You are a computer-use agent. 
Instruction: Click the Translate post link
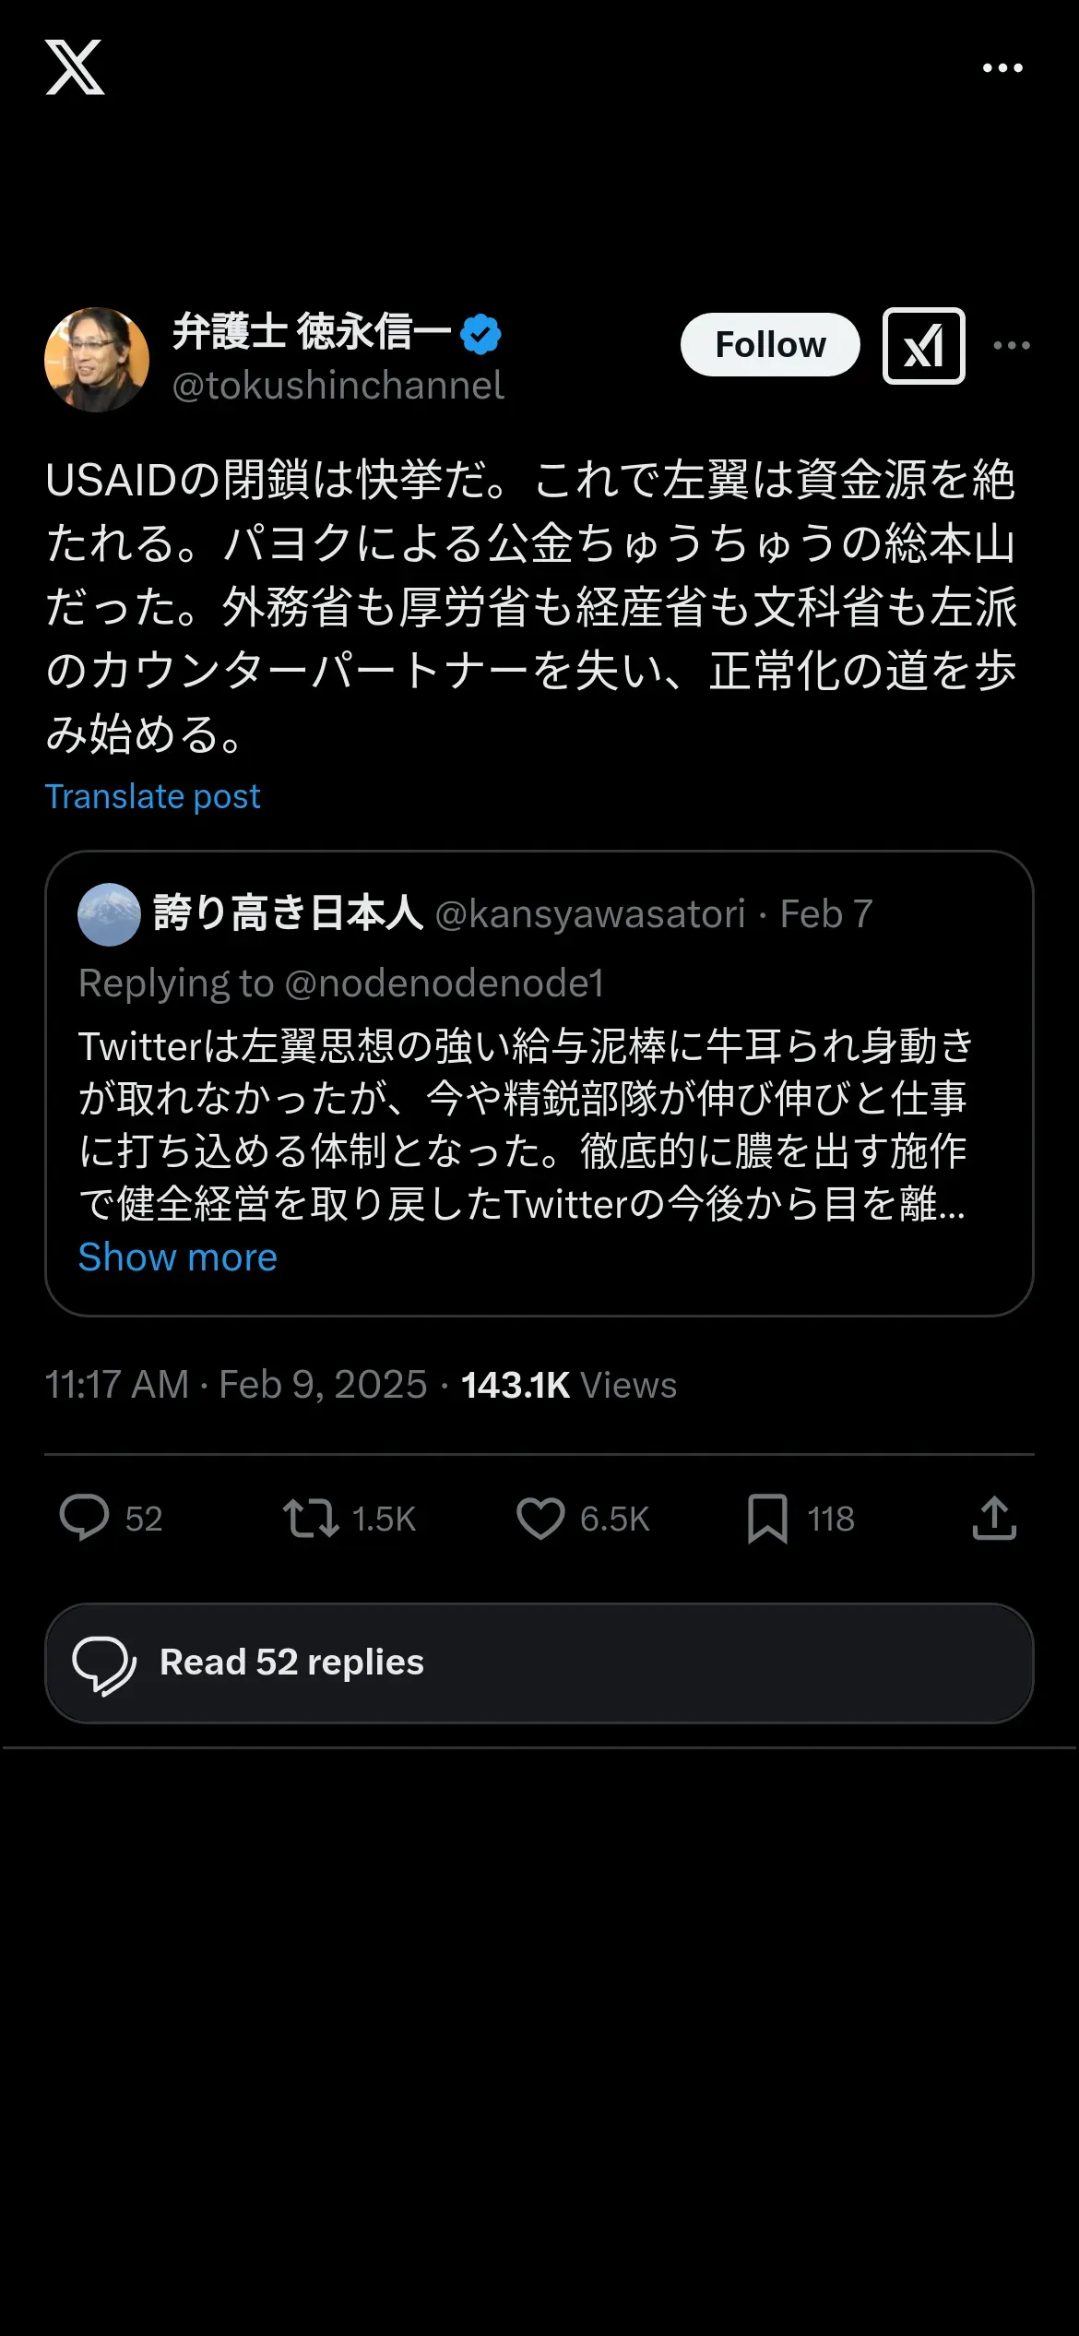click(153, 796)
